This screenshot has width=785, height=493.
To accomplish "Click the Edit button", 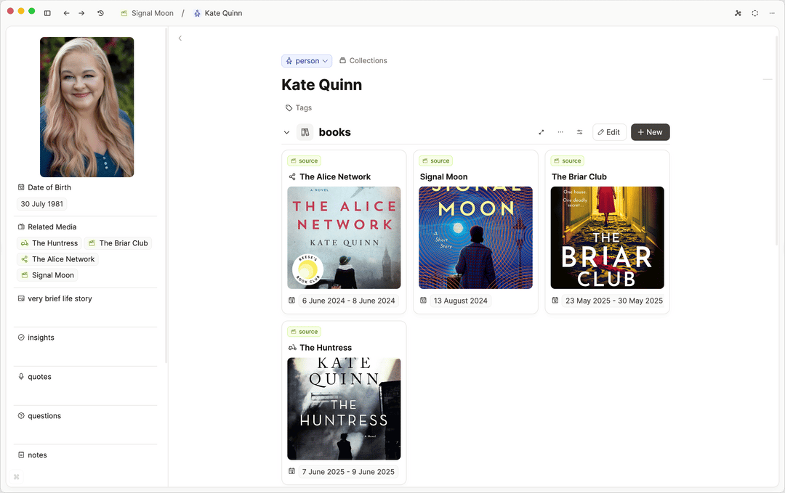I will click(609, 132).
